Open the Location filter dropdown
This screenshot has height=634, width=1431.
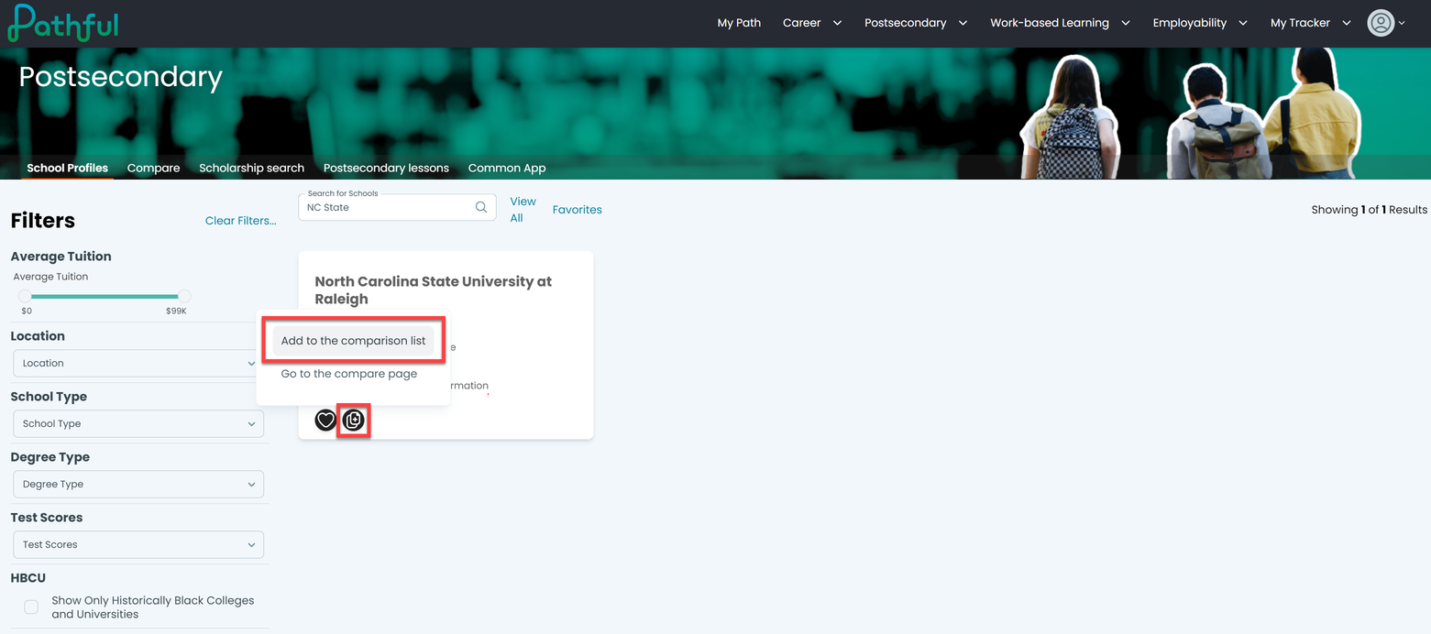click(x=138, y=363)
